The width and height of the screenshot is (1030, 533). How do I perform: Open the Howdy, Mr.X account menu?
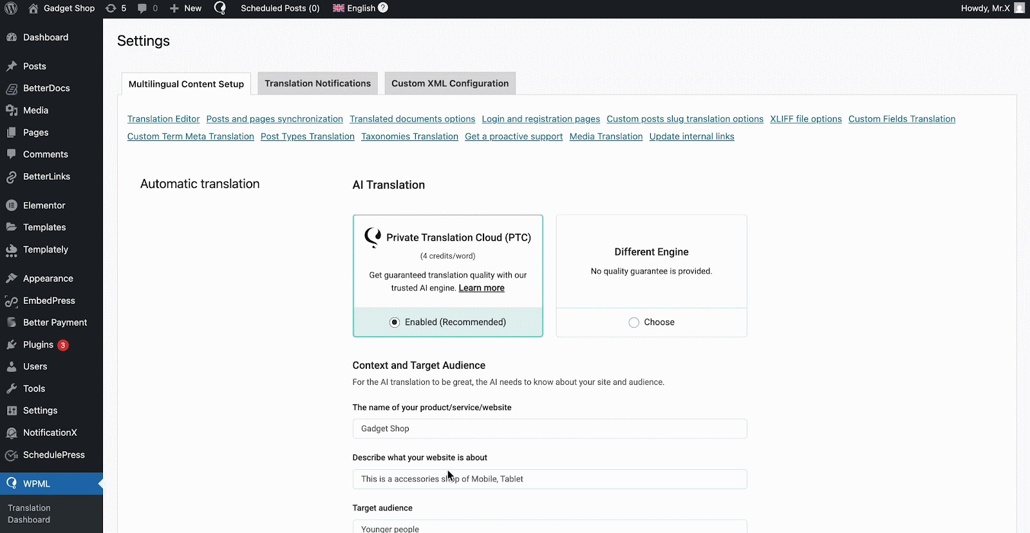click(x=985, y=8)
